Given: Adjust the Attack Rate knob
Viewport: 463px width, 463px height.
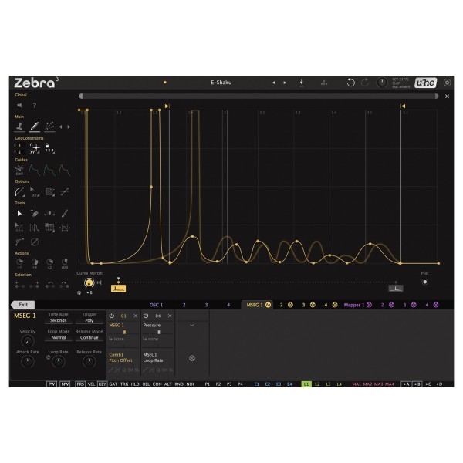Looking at the screenshot, I should pos(28,361).
